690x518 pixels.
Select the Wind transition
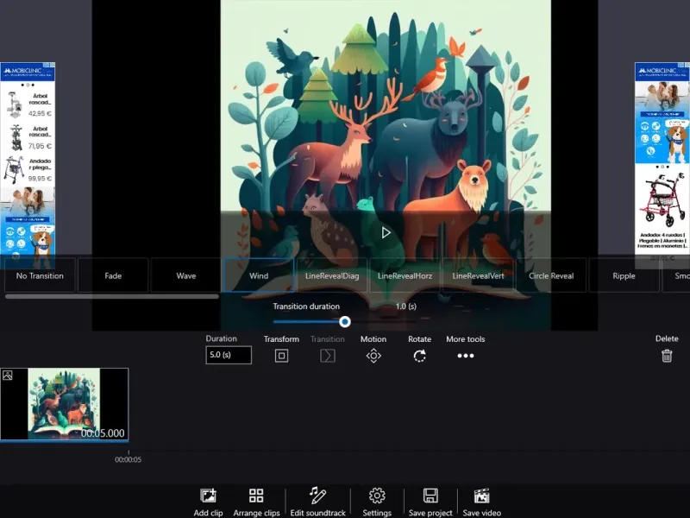(259, 275)
